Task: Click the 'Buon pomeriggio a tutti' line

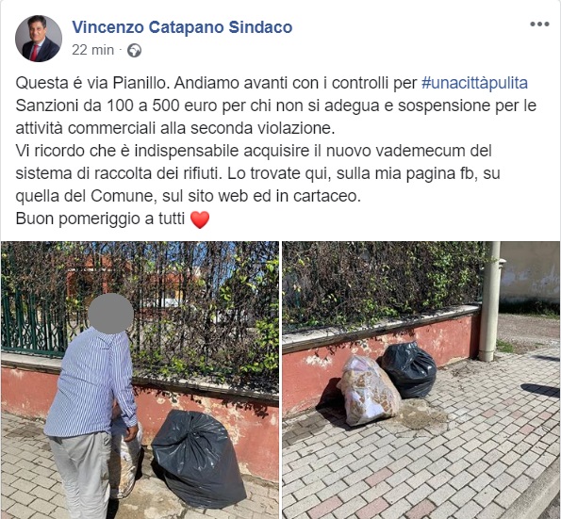Action: (100, 219)
